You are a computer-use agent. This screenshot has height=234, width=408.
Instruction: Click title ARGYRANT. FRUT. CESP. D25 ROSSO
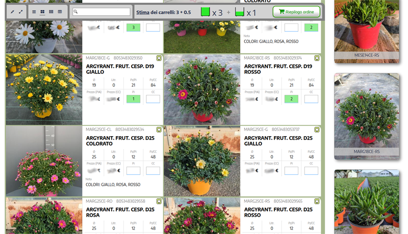click(278, 212)
